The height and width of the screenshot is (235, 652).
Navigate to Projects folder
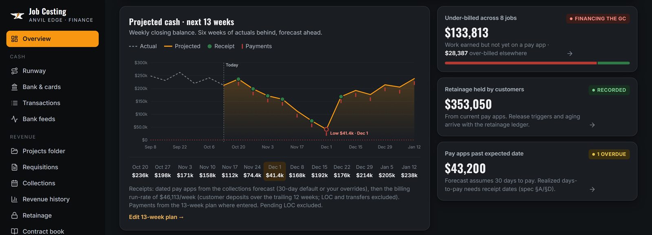pos(53,151)
